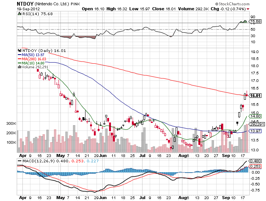The width and height of the screenshot is (266, 201).
Task: Click the red 0.253 signal value in MACD legend
Action: click(78, 161)
